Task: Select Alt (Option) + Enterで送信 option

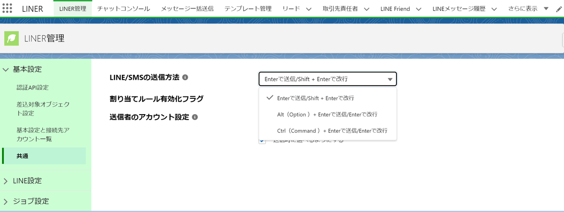Action: click(328, 114)
